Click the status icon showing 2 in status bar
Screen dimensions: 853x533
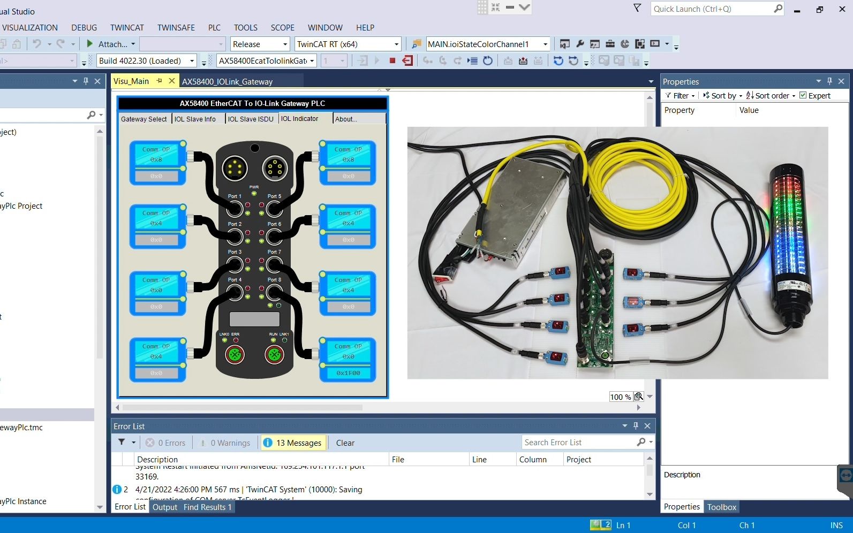click(601, 525)
